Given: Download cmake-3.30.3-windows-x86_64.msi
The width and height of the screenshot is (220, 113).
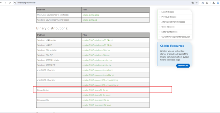Looking at the screenshot, I should 97,40.
